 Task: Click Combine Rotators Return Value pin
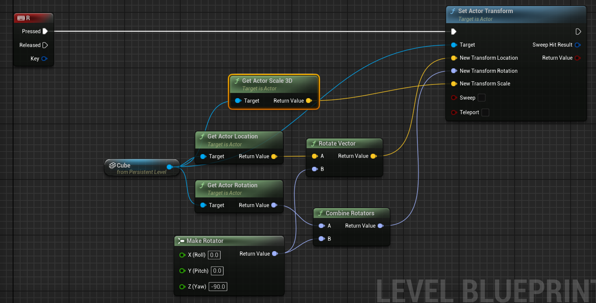(381, 226)
